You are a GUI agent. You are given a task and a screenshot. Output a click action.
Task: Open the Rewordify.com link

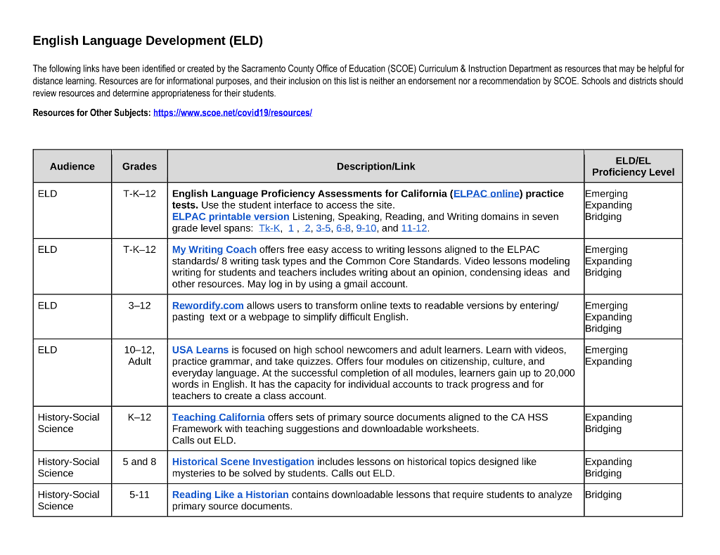207,306
